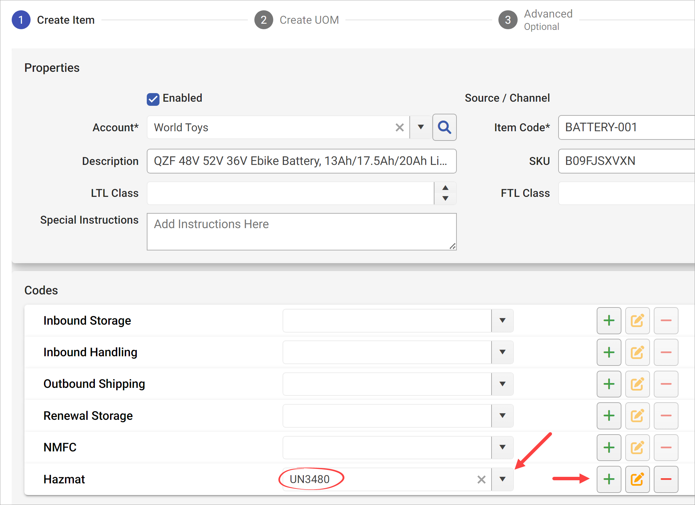The width and height of the screenshot is (695, 505).
Task: Edit the Hazmat code using the pencil icon
Action: [x=637, y=479]
